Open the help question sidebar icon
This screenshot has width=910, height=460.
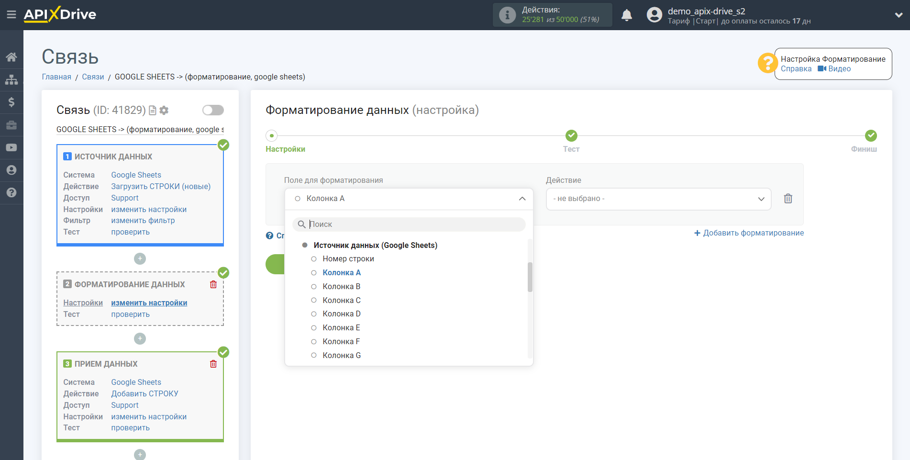coord(11,192)
